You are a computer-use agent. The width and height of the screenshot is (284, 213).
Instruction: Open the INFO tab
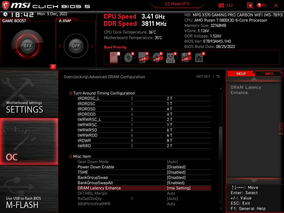coord(269,73)
